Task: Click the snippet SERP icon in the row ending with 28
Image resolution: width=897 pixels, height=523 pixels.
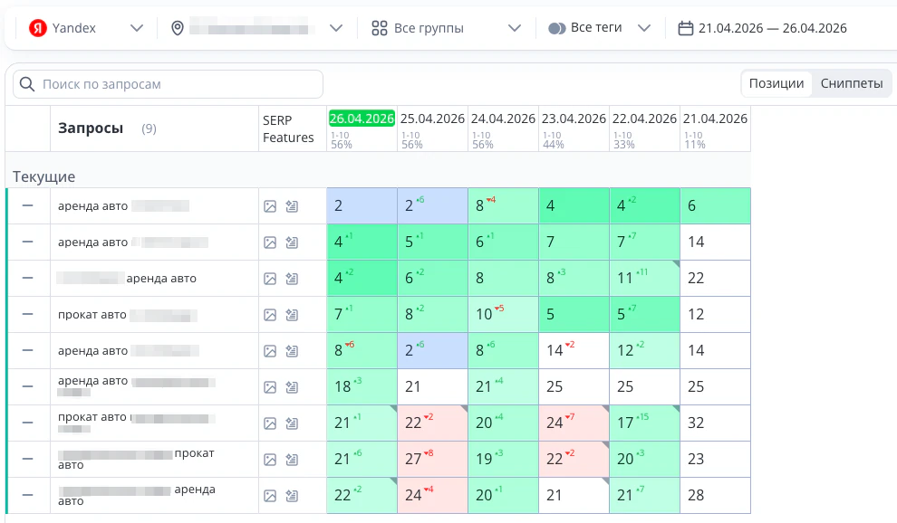Action: [292, 496]
